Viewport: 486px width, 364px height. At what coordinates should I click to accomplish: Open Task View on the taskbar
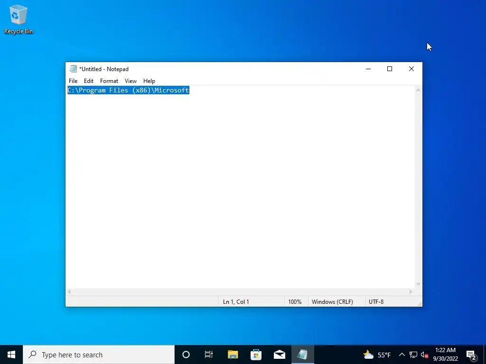point(209,355)
